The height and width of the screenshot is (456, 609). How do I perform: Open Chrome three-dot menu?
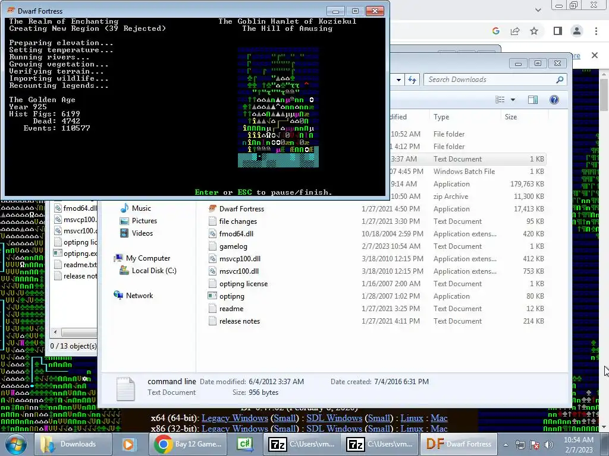(596, 31)
